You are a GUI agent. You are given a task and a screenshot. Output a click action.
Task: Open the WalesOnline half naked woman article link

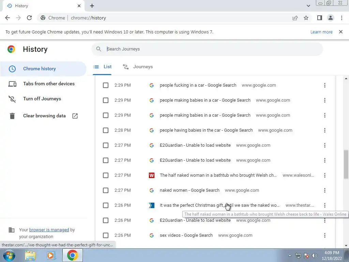[x=218, y=175]
